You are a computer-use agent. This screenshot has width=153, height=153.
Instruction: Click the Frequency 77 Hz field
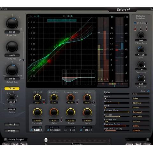141,69
